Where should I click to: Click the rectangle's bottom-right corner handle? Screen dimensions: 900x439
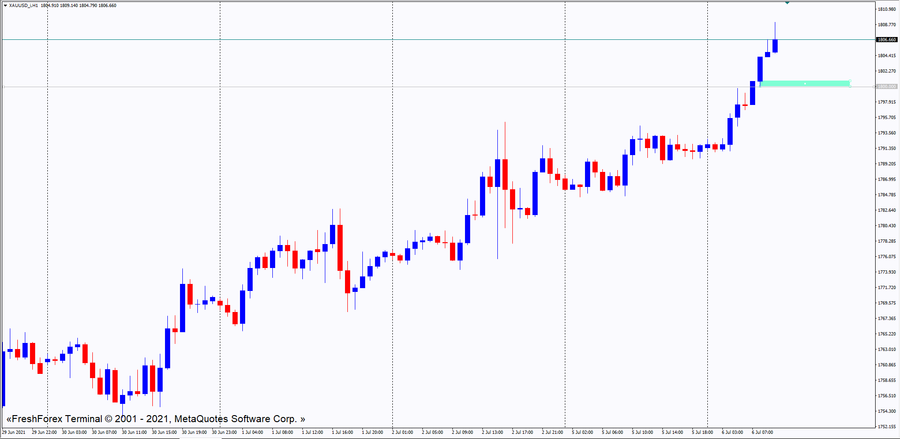click(850, 87)
